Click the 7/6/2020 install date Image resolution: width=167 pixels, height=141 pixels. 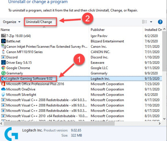point(151,41)
